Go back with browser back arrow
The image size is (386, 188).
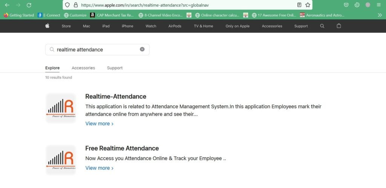coord(7,5)
